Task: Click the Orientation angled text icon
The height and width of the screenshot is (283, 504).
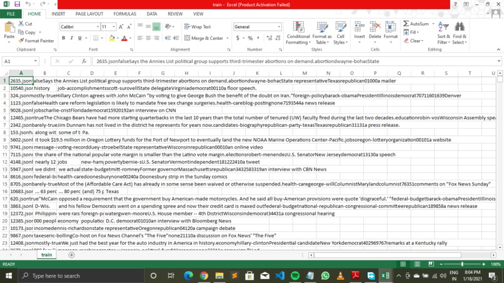Action: pos(168,27)
